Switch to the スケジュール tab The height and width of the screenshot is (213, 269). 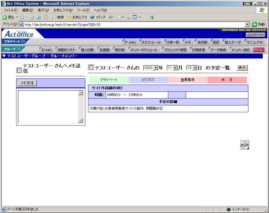coord(151,42)
